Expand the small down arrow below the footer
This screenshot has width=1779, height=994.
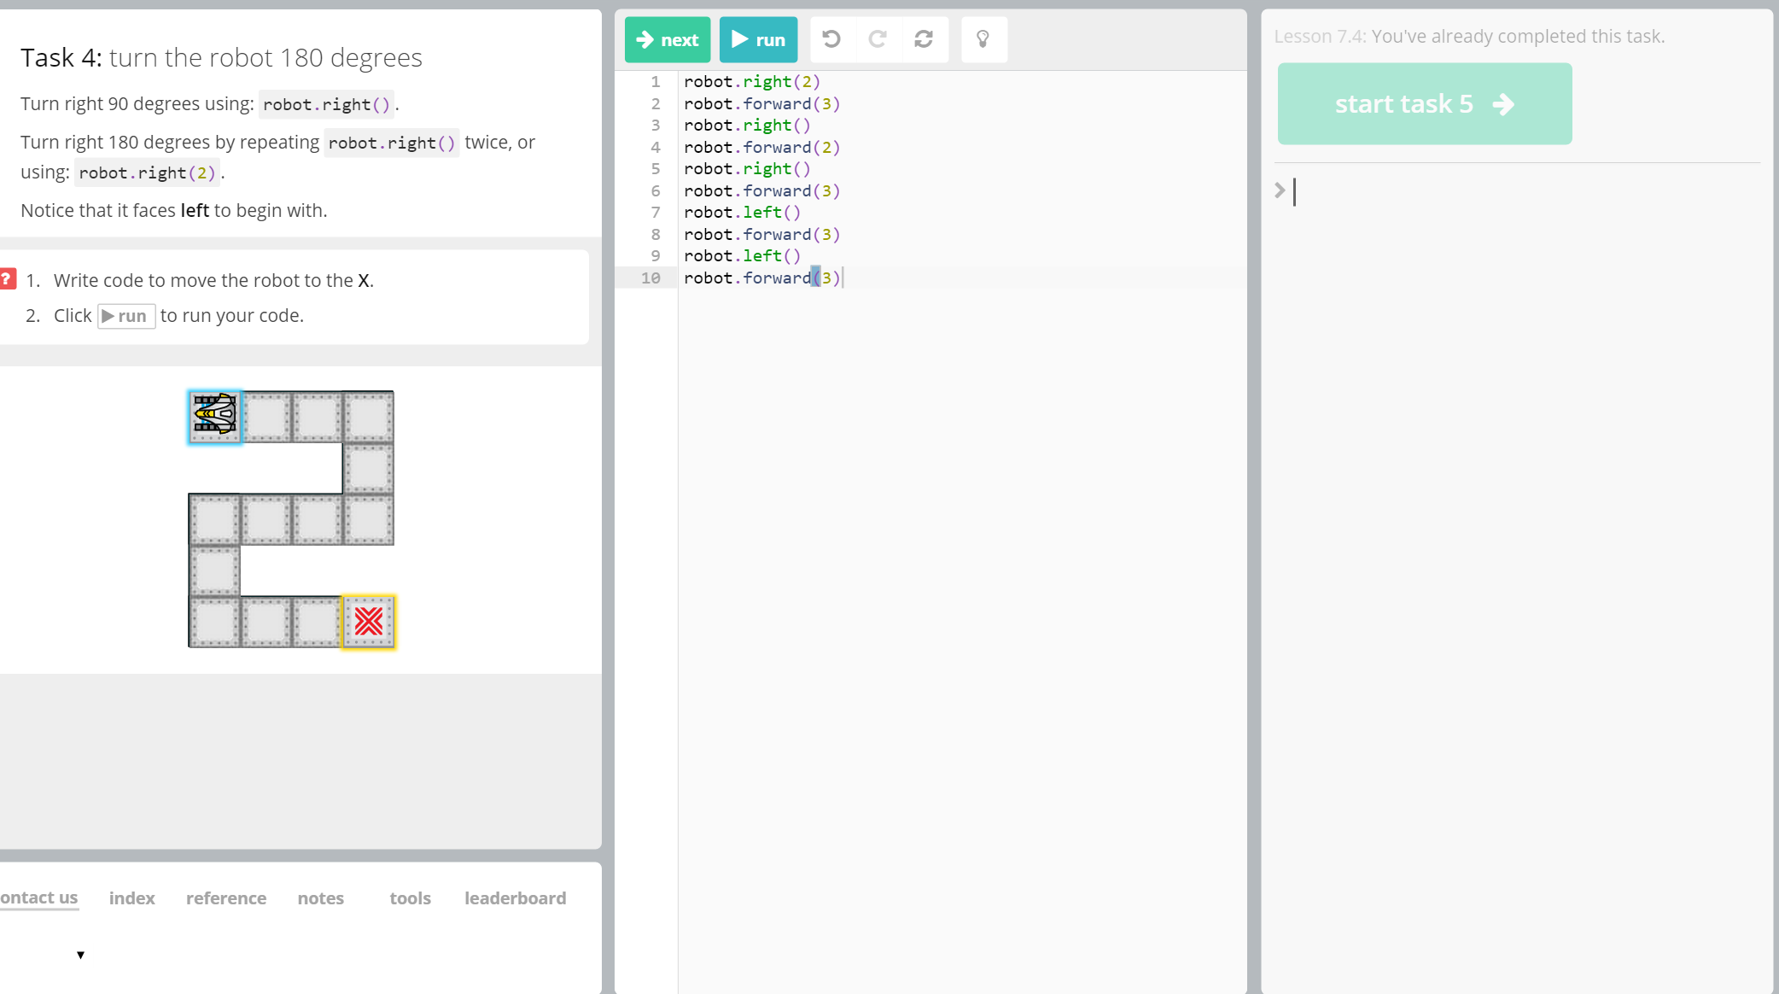click(x=80, y=955)
